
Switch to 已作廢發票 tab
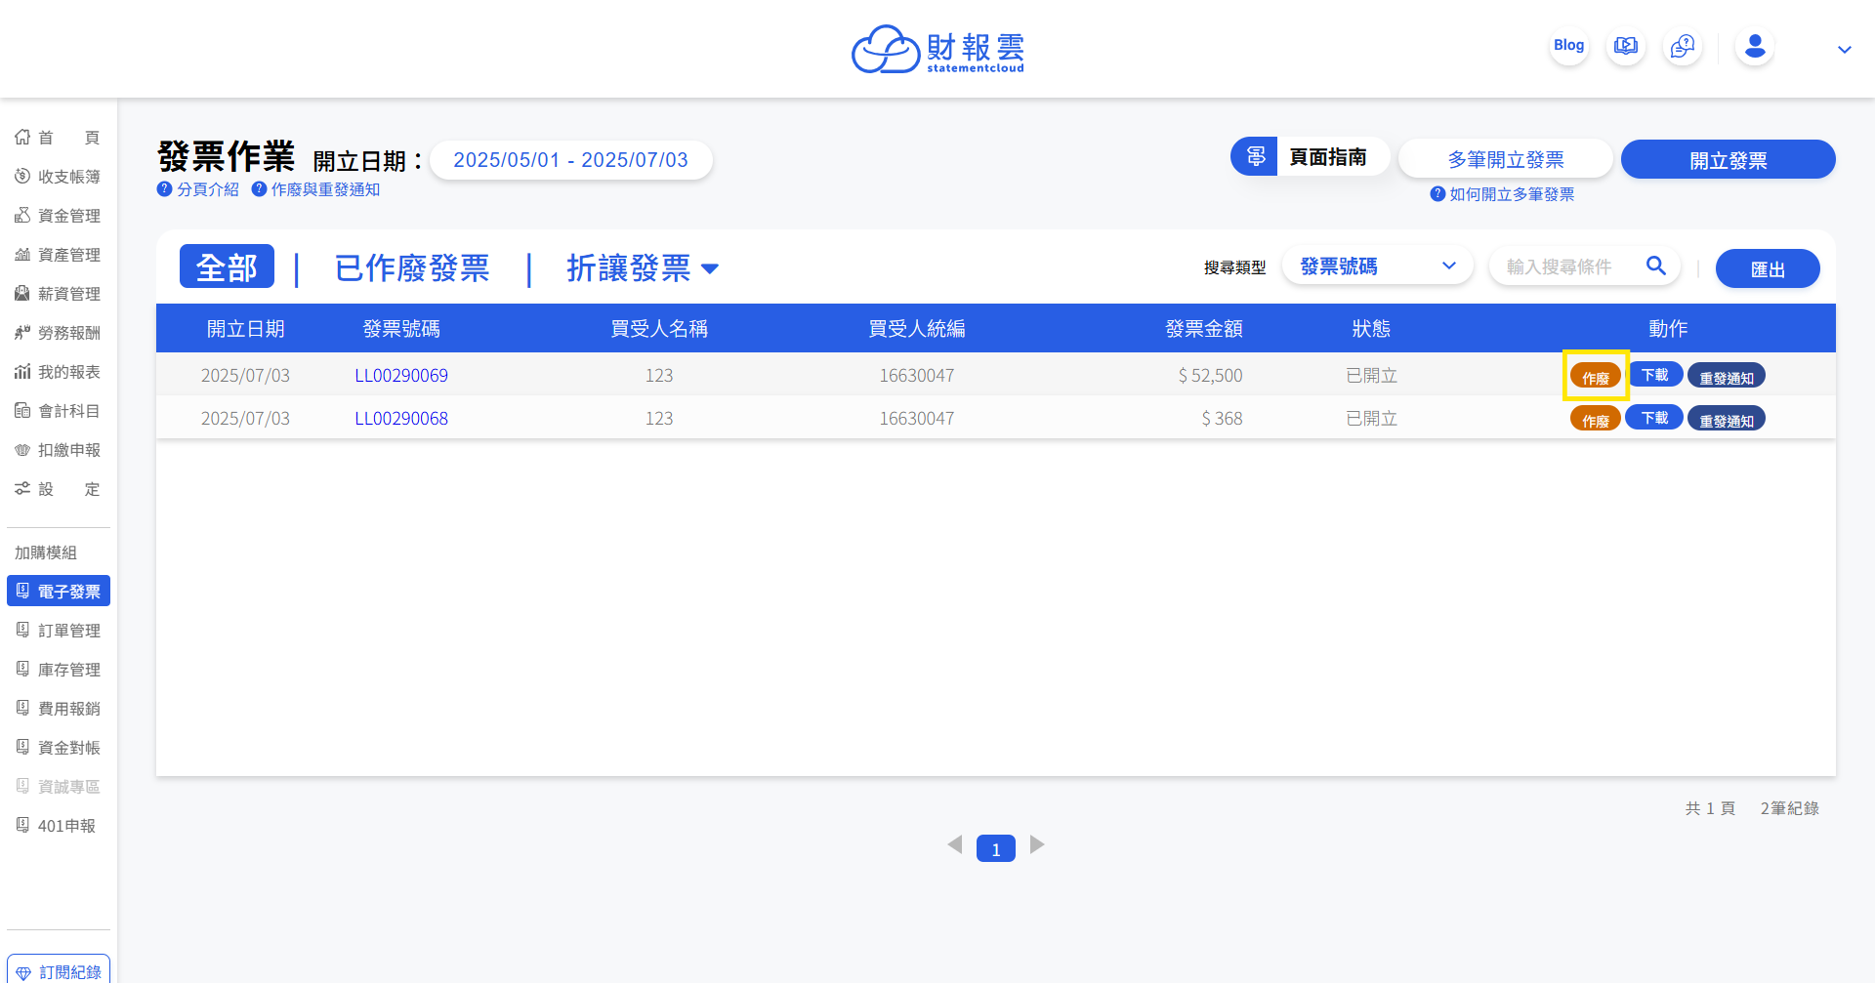click(x=412, y=267)
